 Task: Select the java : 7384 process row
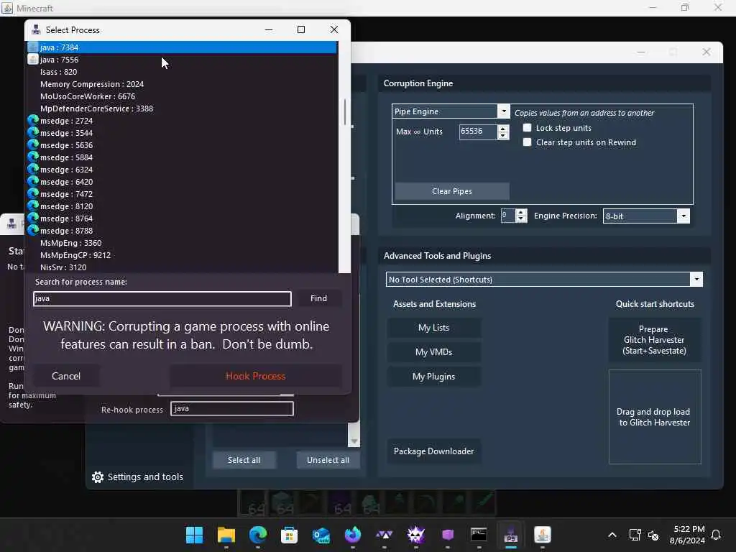click(x=182, y=47)
